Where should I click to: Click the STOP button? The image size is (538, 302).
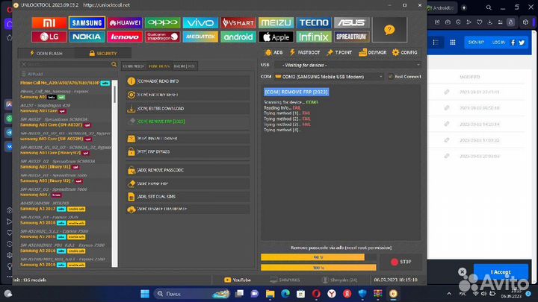pyautogui.click(x=401, y=262)
